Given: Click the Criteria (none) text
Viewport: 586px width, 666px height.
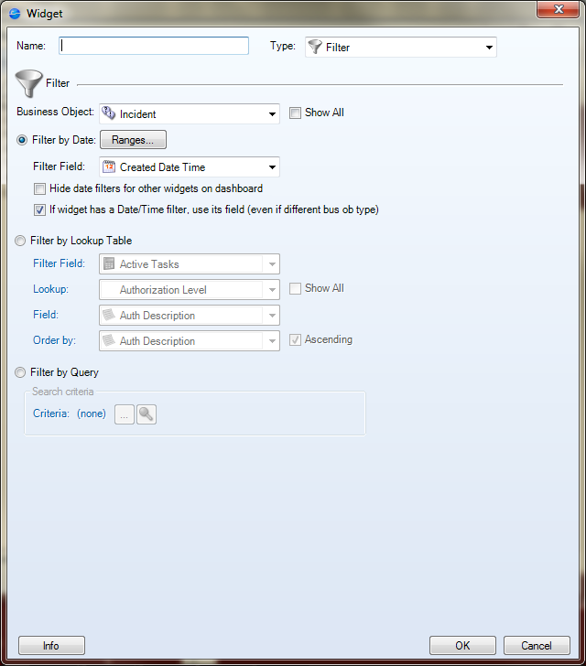Looking at the screenshot, I should coord(70,414).
